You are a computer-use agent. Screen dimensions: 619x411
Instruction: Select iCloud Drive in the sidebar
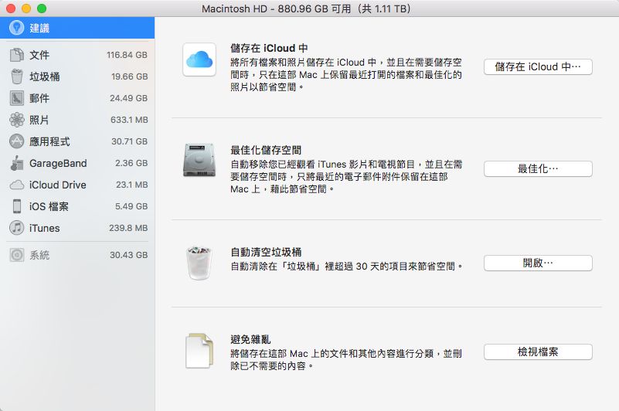(x=77, y=185)
